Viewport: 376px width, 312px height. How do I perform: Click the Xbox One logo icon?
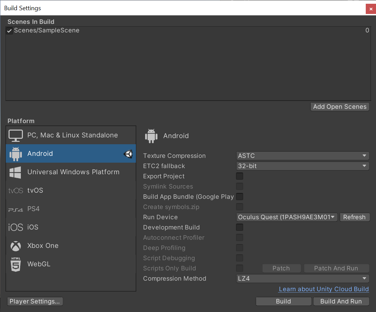pos(16,246)
